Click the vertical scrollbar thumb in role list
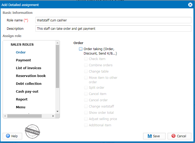Screen dimensions: 195x143 click(x=57, y=66)
